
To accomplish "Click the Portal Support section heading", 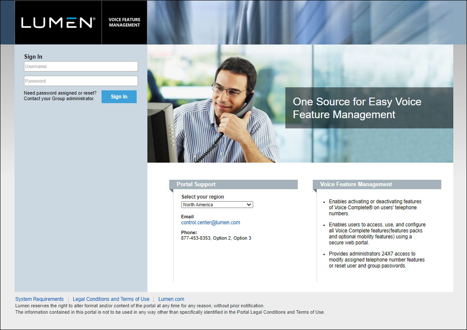I will (x=196, y=184).
